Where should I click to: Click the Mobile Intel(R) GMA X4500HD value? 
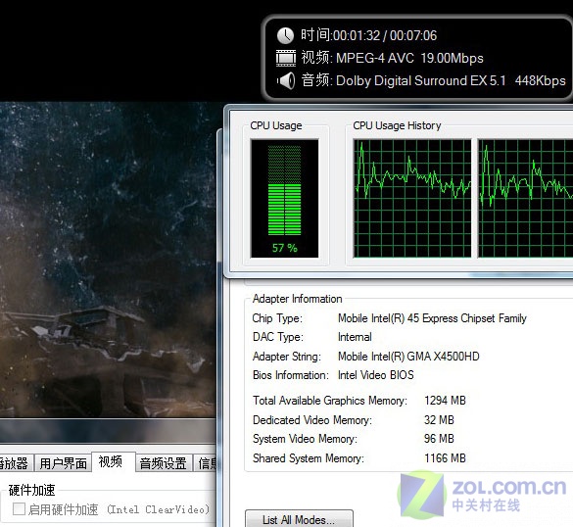coord(408,357)
